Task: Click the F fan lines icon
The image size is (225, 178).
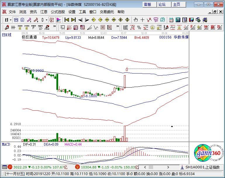Action: 193,27
